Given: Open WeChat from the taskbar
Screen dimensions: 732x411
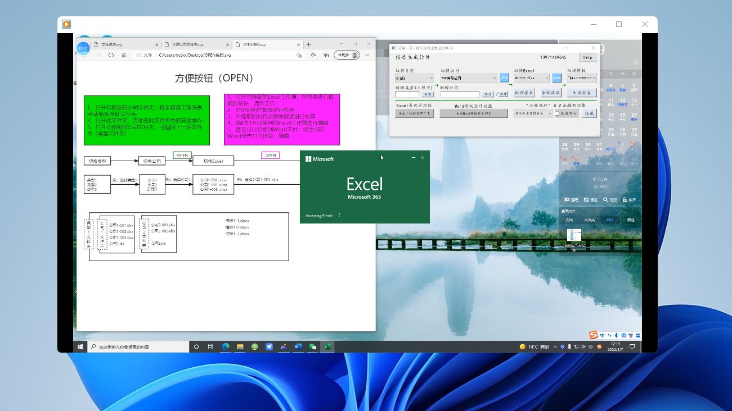Looking at the screenshot, I should [313, 346].
